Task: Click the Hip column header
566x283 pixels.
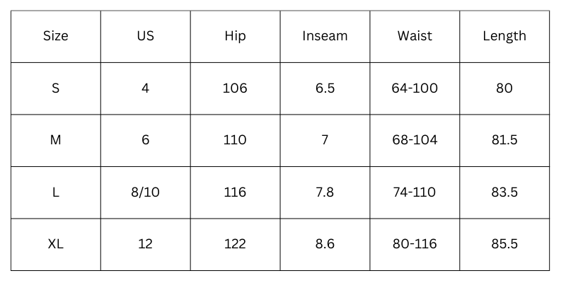Action: click(235, 36)
